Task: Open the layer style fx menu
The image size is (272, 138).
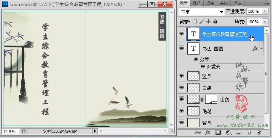Action: point(208,132)
